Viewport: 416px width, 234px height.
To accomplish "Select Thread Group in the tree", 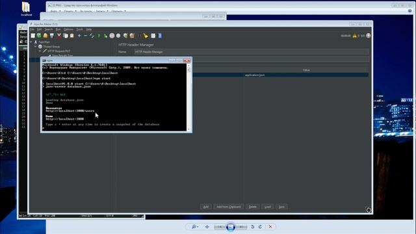I will click(x=51, y=46).
